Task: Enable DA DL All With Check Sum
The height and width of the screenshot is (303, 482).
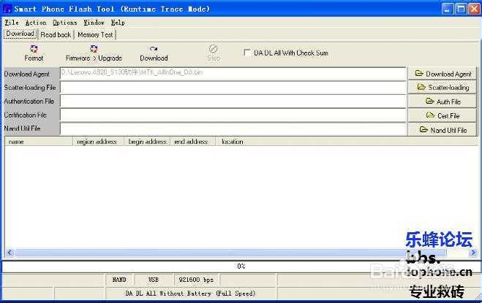Action: click(246, 53)
